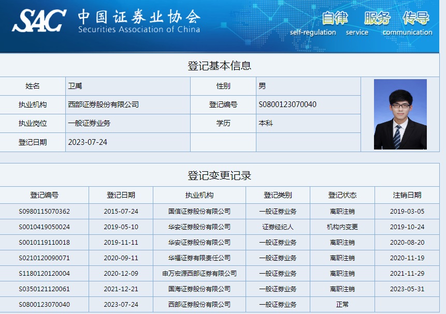Select the 服务 service banner item

coord(377,19)
